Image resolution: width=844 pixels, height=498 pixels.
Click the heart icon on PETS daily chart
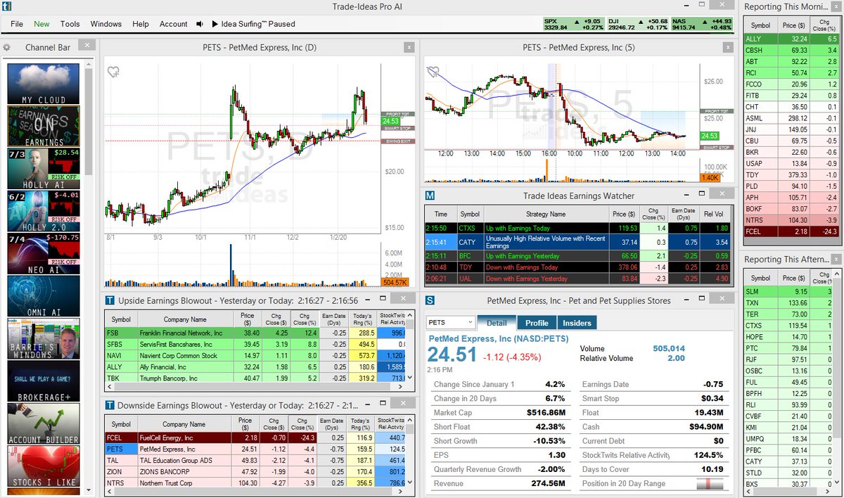pos(113,72)
